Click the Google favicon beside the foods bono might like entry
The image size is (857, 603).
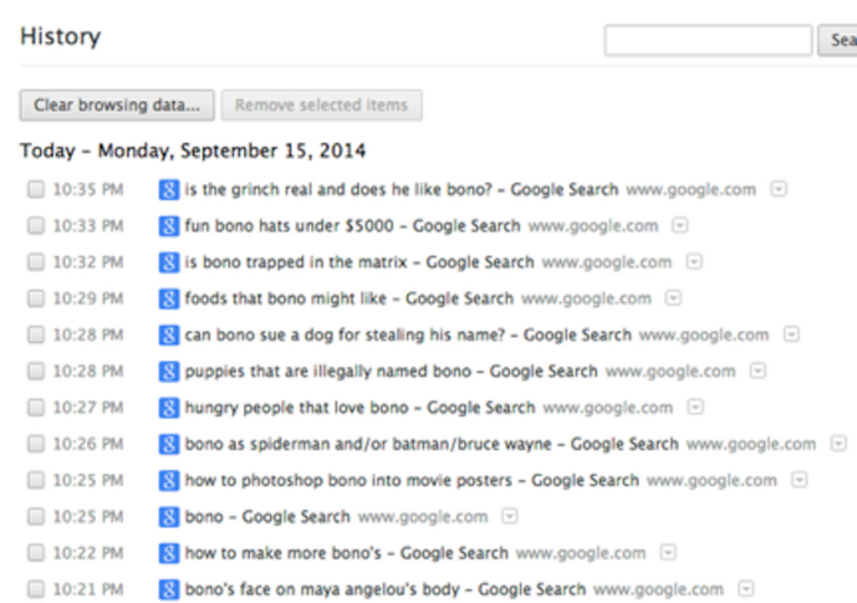(x=169, y=299)
